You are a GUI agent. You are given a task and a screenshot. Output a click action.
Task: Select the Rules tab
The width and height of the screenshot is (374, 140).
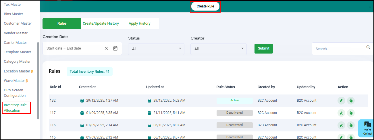62,23
